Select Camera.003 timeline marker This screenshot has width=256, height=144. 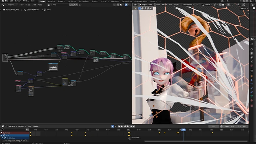click(x=134, y=138)
